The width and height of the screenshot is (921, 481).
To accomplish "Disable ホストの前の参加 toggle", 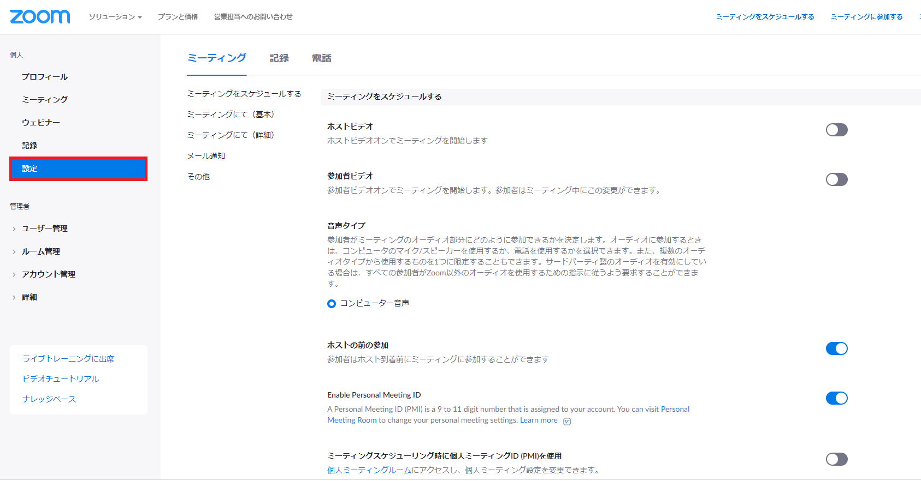I will (836, 348).
